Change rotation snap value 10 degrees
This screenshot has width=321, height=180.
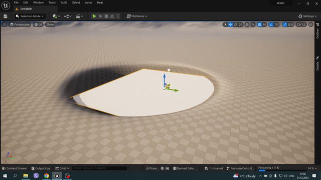(x=276, y=24)
